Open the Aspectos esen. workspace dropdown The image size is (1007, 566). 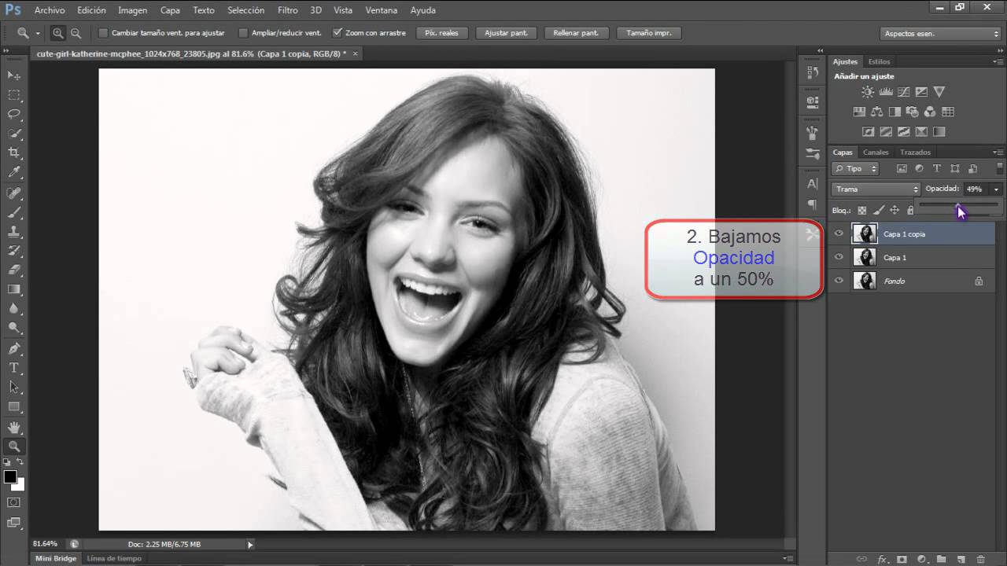click(940, 34)
